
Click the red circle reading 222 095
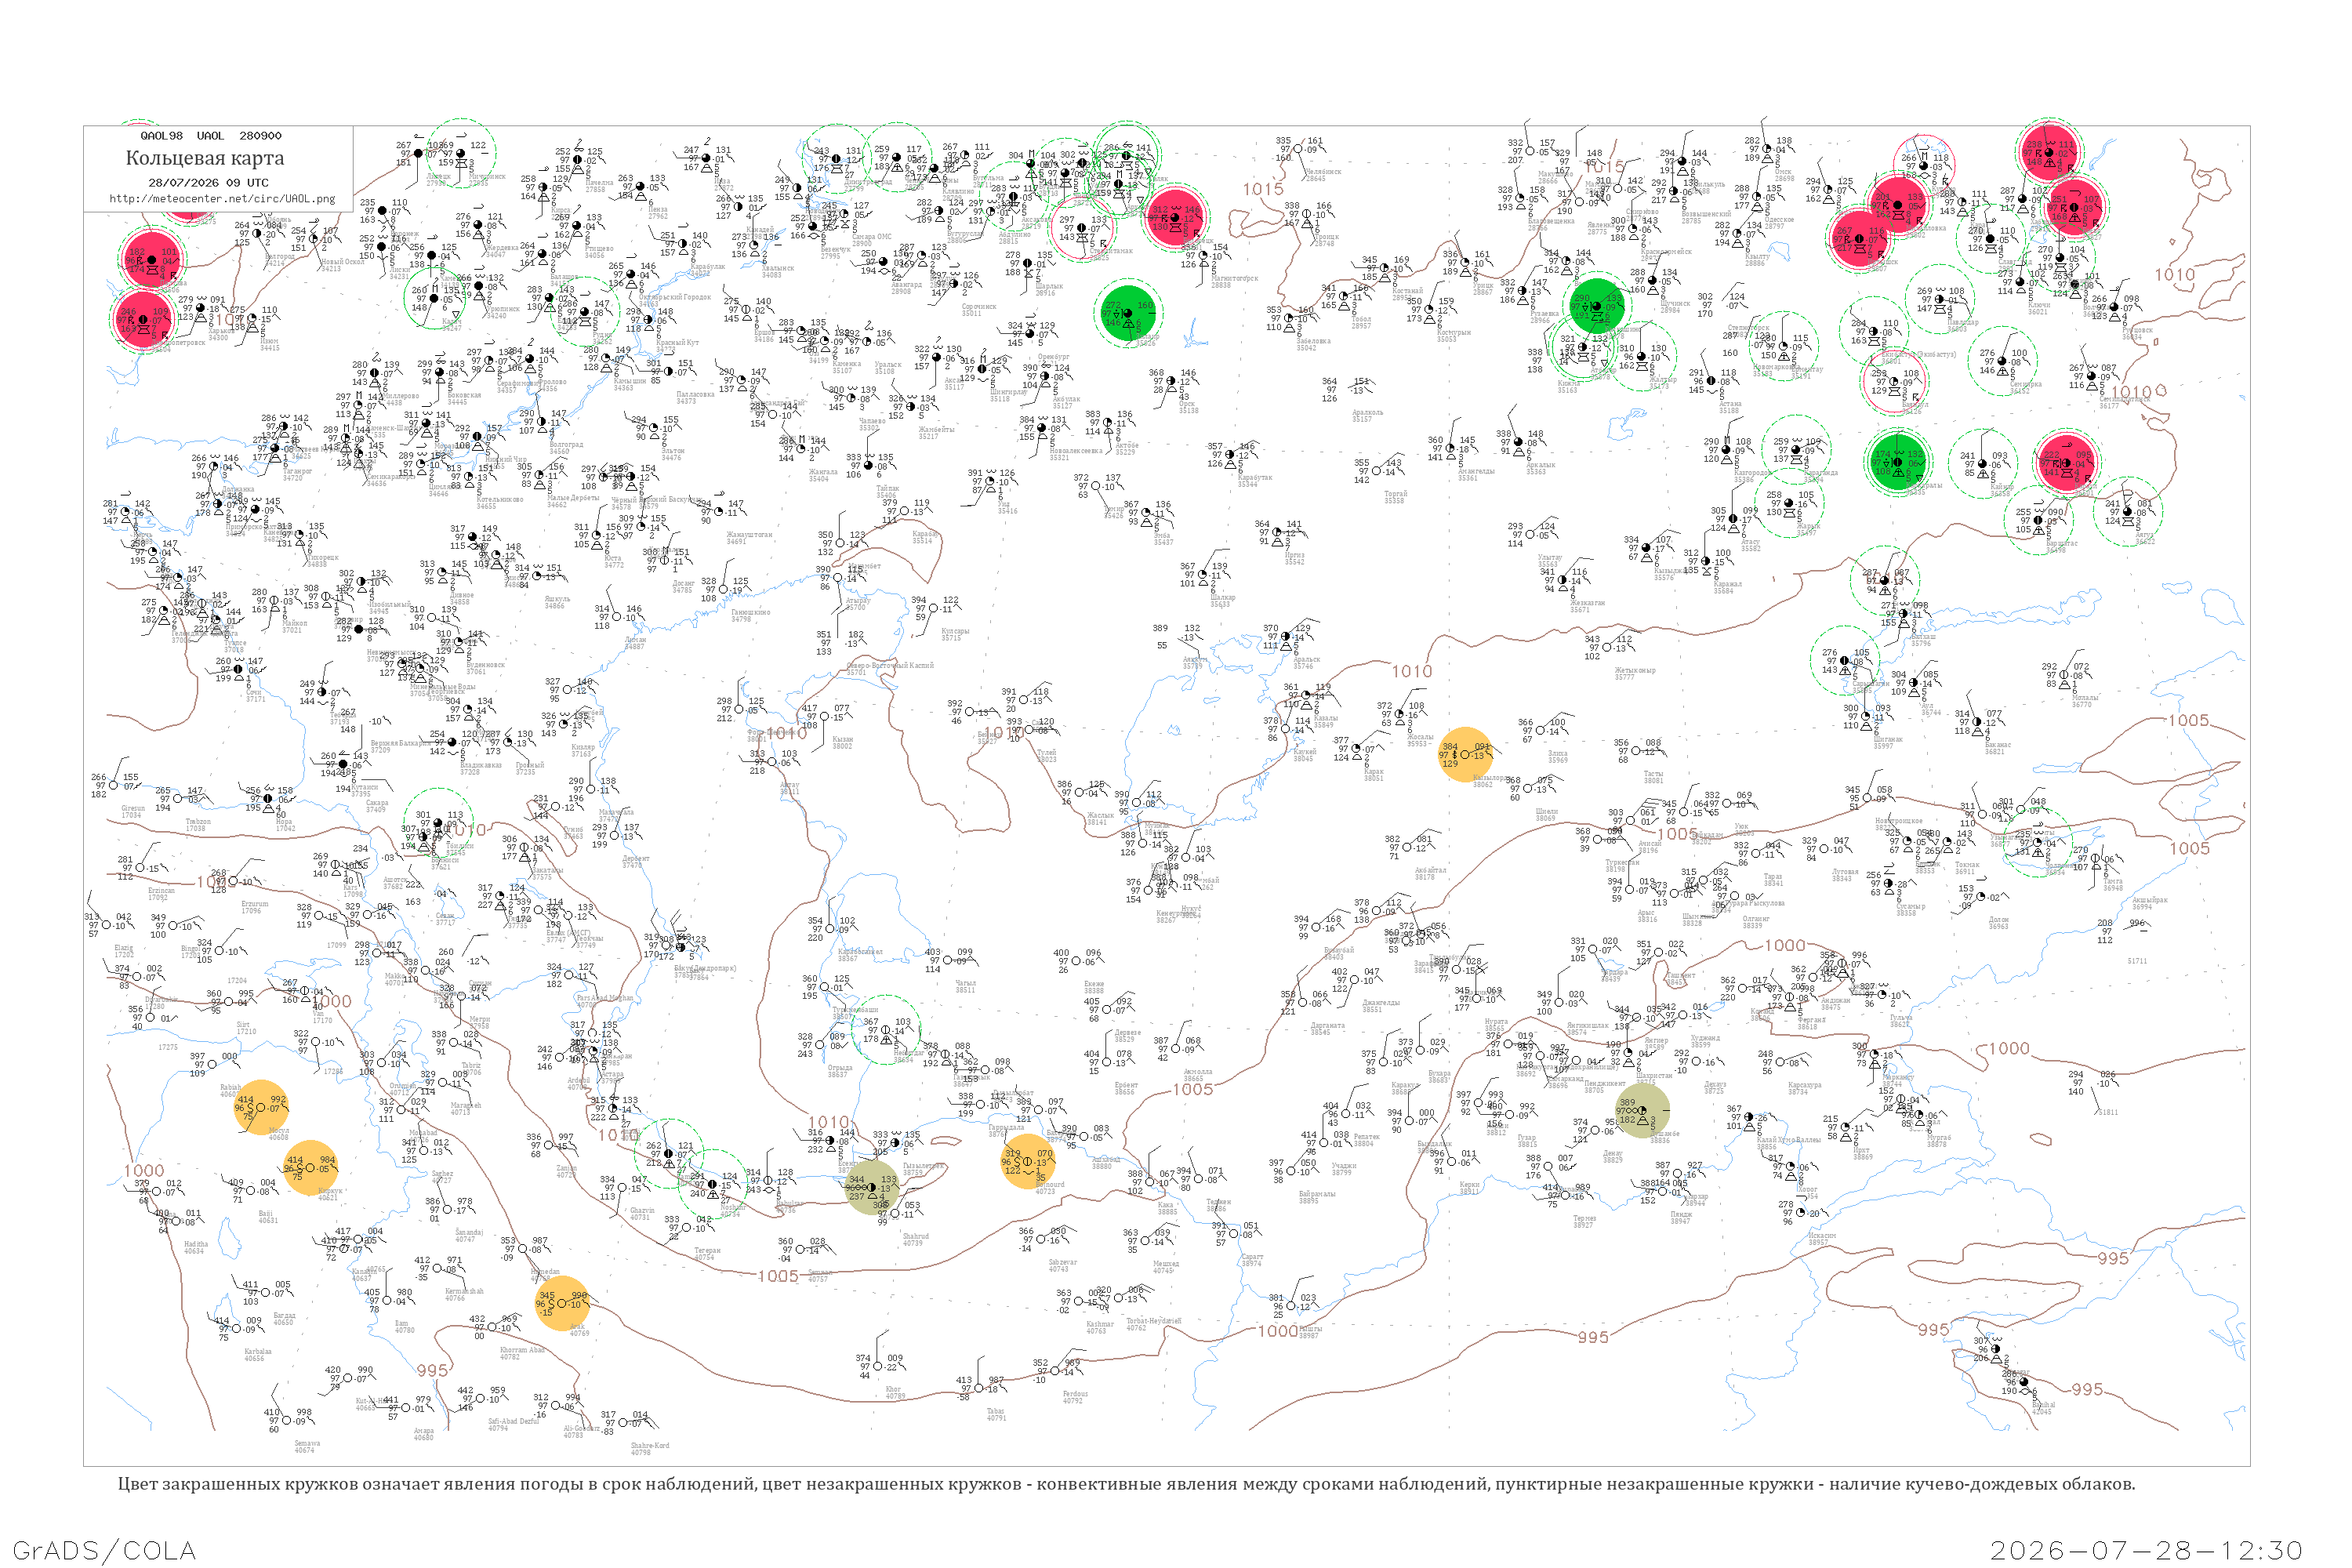pos(2066,462)
